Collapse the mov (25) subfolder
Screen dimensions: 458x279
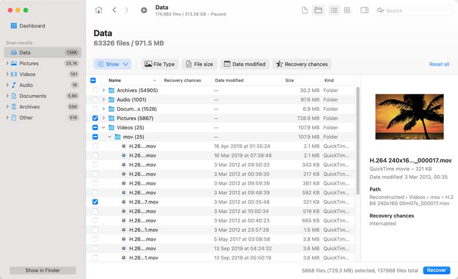coord(109,137)
